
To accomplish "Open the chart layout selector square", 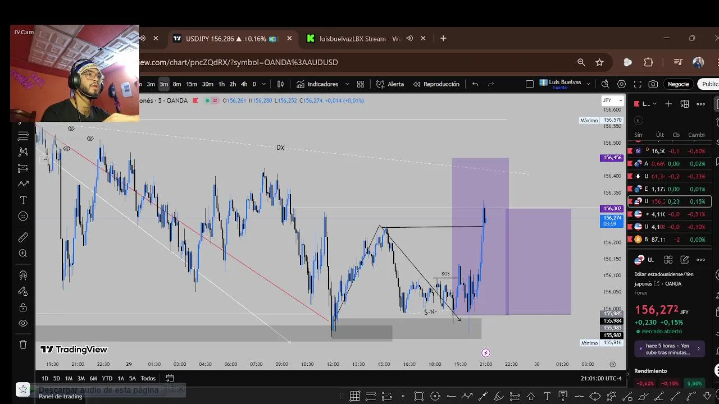I will (530, 84).
